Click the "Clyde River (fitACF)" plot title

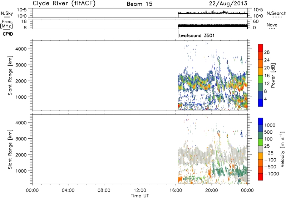pyautogui.click(x=64, y=4)
